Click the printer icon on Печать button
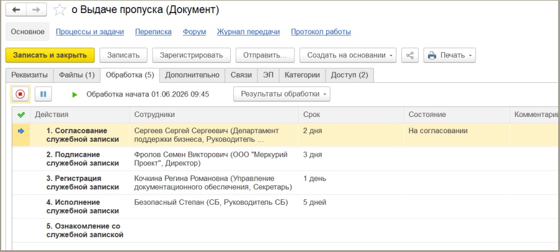The image size is (560, 252). tap(432, 55)
